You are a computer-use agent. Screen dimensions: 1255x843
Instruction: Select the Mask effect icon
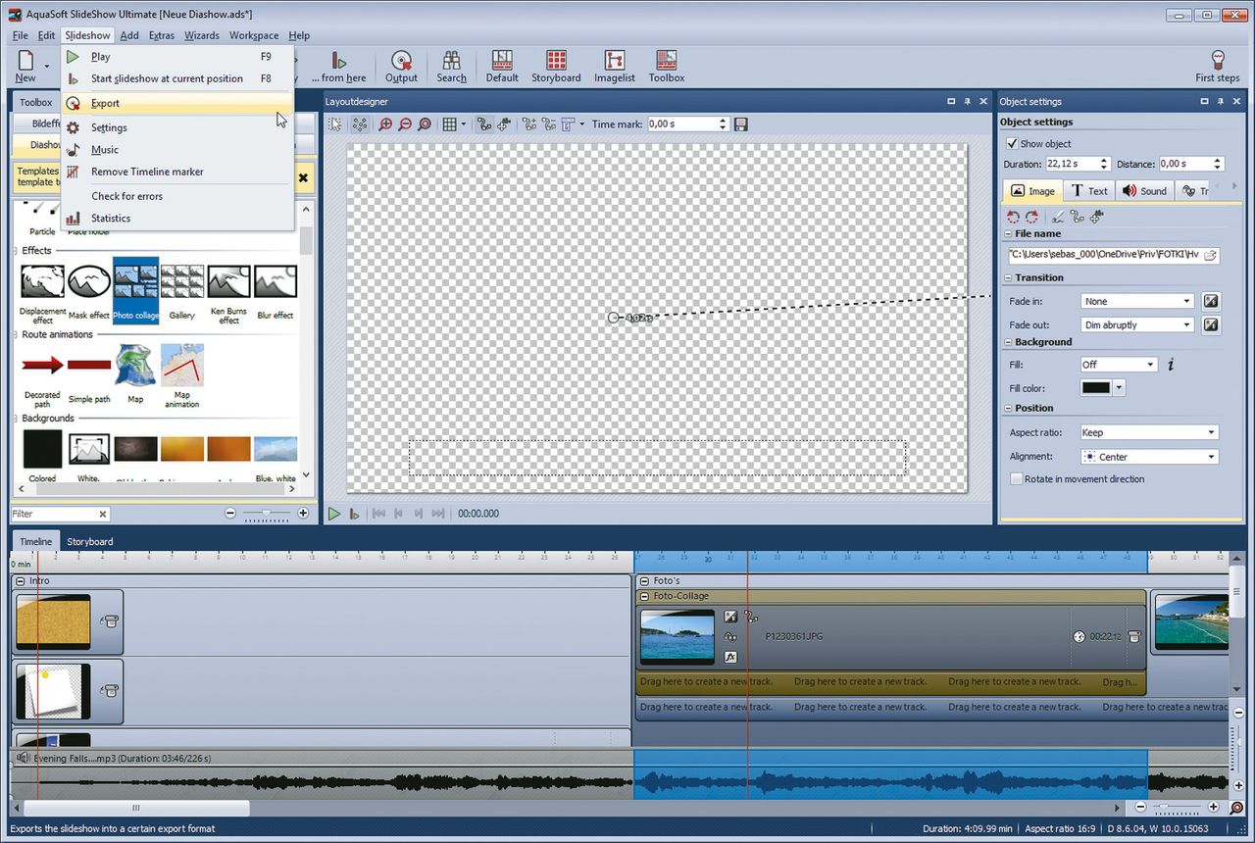tap(89, 282)
